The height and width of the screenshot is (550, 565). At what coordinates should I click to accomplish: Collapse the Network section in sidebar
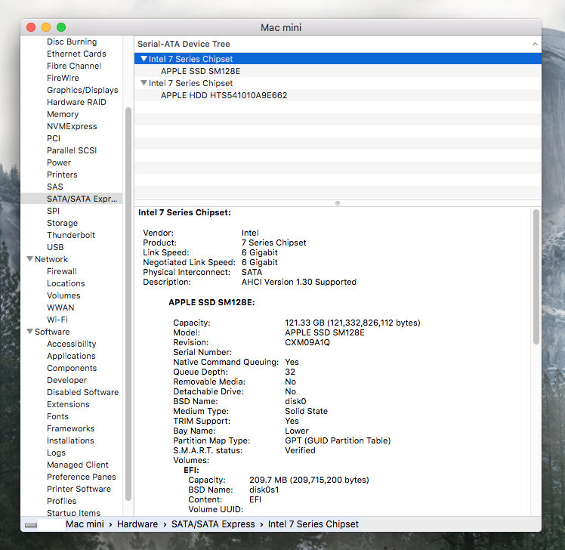30,259
